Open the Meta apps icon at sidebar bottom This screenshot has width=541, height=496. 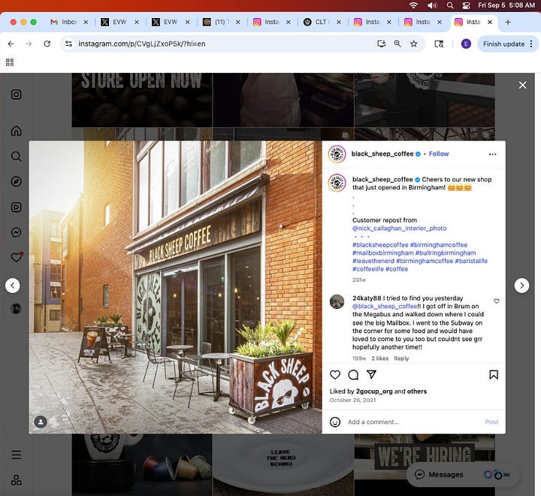[x=17, y=480]
